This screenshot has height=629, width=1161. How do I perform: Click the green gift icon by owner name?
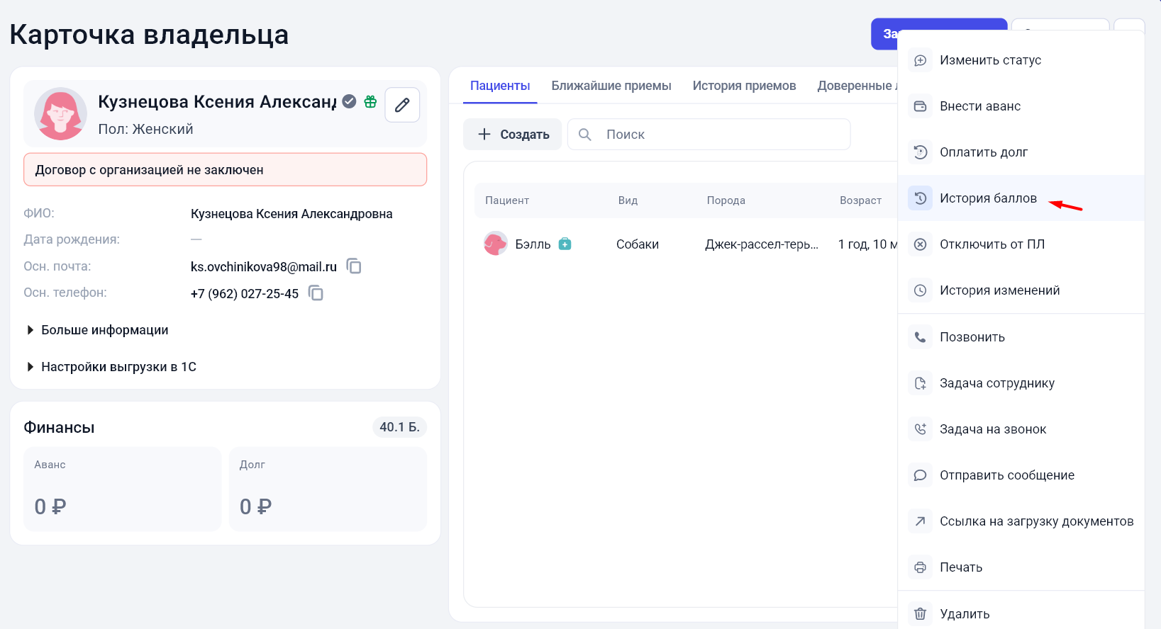click(370, 101)
